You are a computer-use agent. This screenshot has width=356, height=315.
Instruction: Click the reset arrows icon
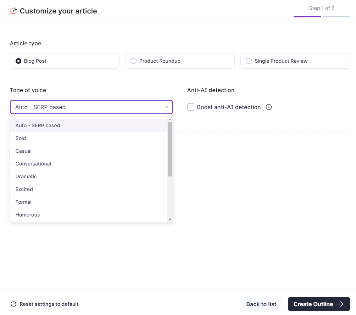[13, 304]
